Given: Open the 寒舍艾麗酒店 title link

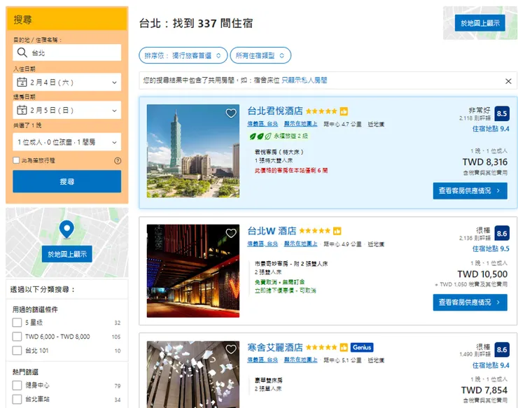Looking at the screenshot, I should 275,347.
